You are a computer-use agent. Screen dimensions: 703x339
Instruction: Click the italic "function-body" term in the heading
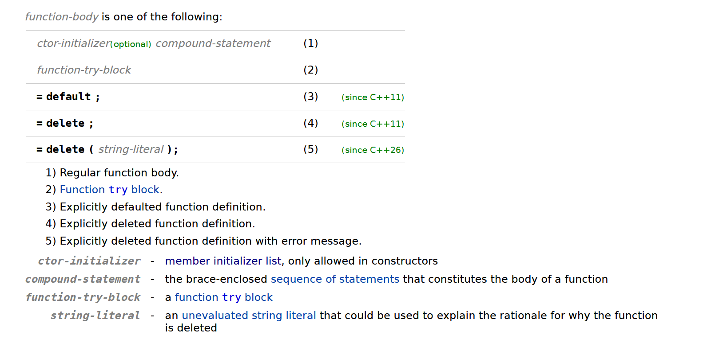(x=62, y=17)
